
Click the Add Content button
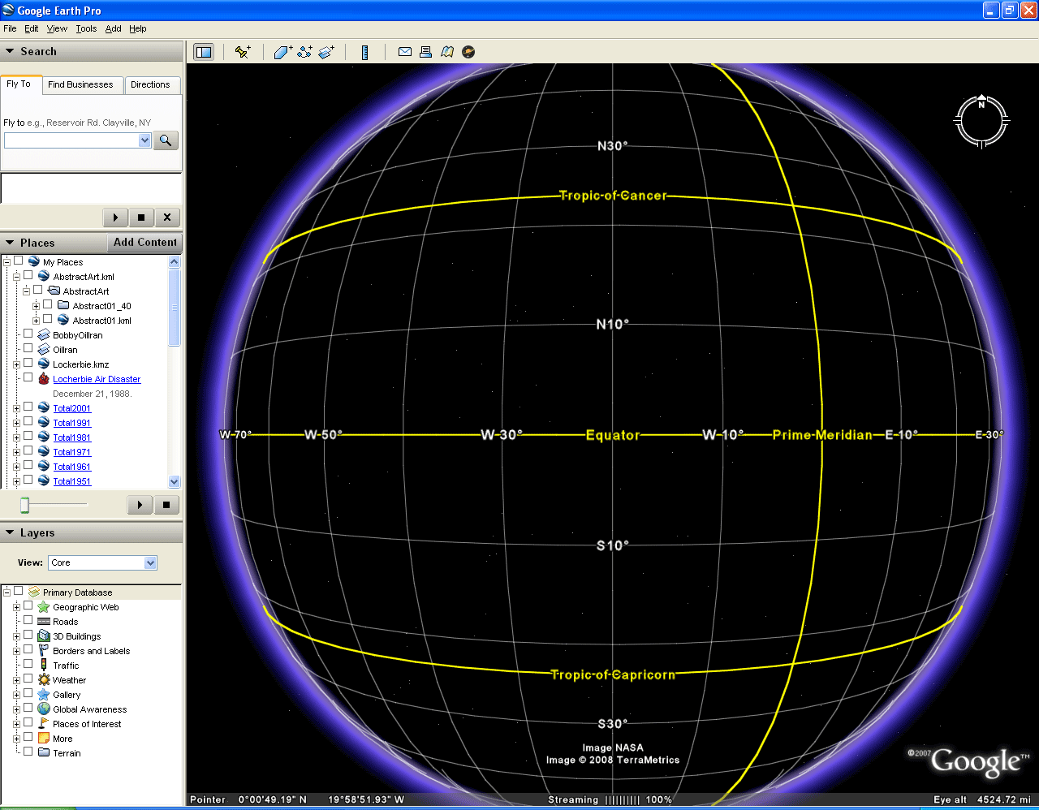point(144,243)
